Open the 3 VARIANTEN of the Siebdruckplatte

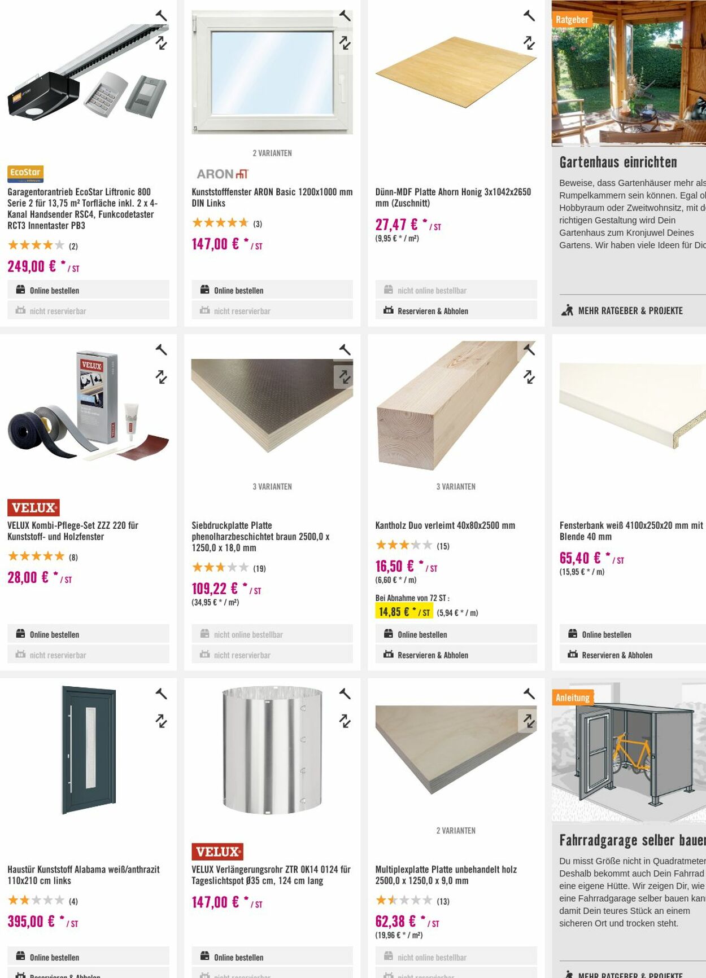click(x=273, y=485)
